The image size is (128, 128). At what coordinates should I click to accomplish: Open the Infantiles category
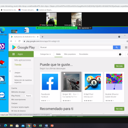18,76
